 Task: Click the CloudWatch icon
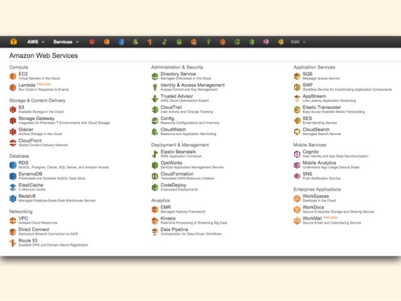[x=155, y=132]
